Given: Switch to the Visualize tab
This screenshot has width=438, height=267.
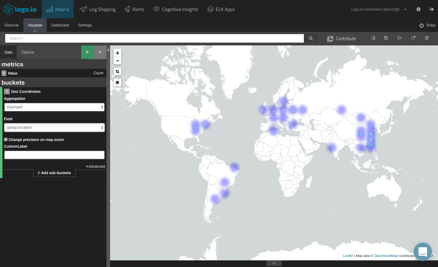Looking at the screenshot, I should pyautogui.click(x=35, y=25).
